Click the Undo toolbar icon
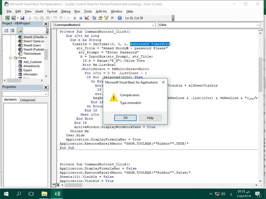Image resolution: width=266 pixels, height=199 pixels. [x=55, y=18]
